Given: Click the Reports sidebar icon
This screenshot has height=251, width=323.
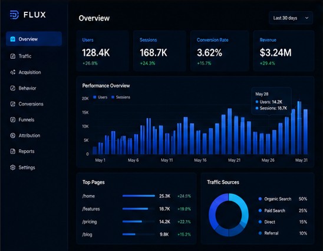Looking at the screenshot, I should [13, 152].
